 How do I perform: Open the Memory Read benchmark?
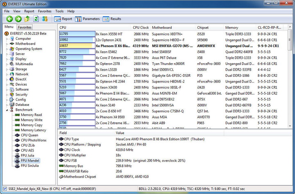pos(31,115)
